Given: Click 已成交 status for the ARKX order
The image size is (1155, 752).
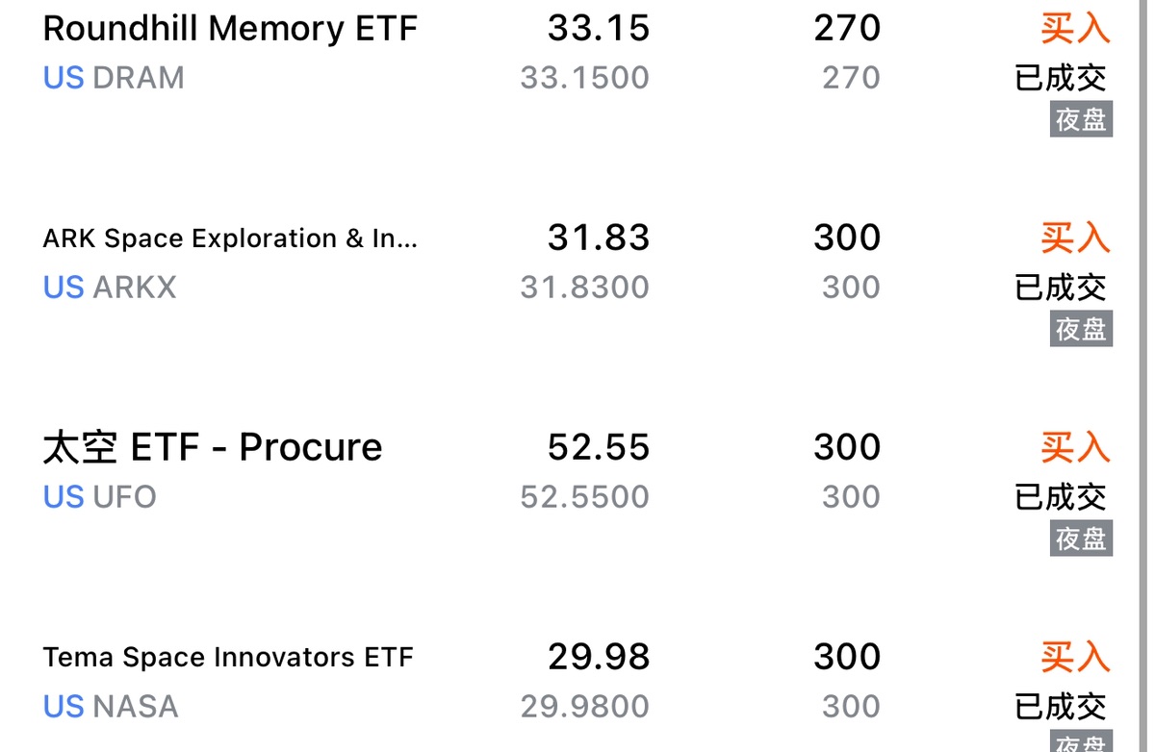Looking at the screenshot, I should pyautogui.click(x=1061, y=288).
